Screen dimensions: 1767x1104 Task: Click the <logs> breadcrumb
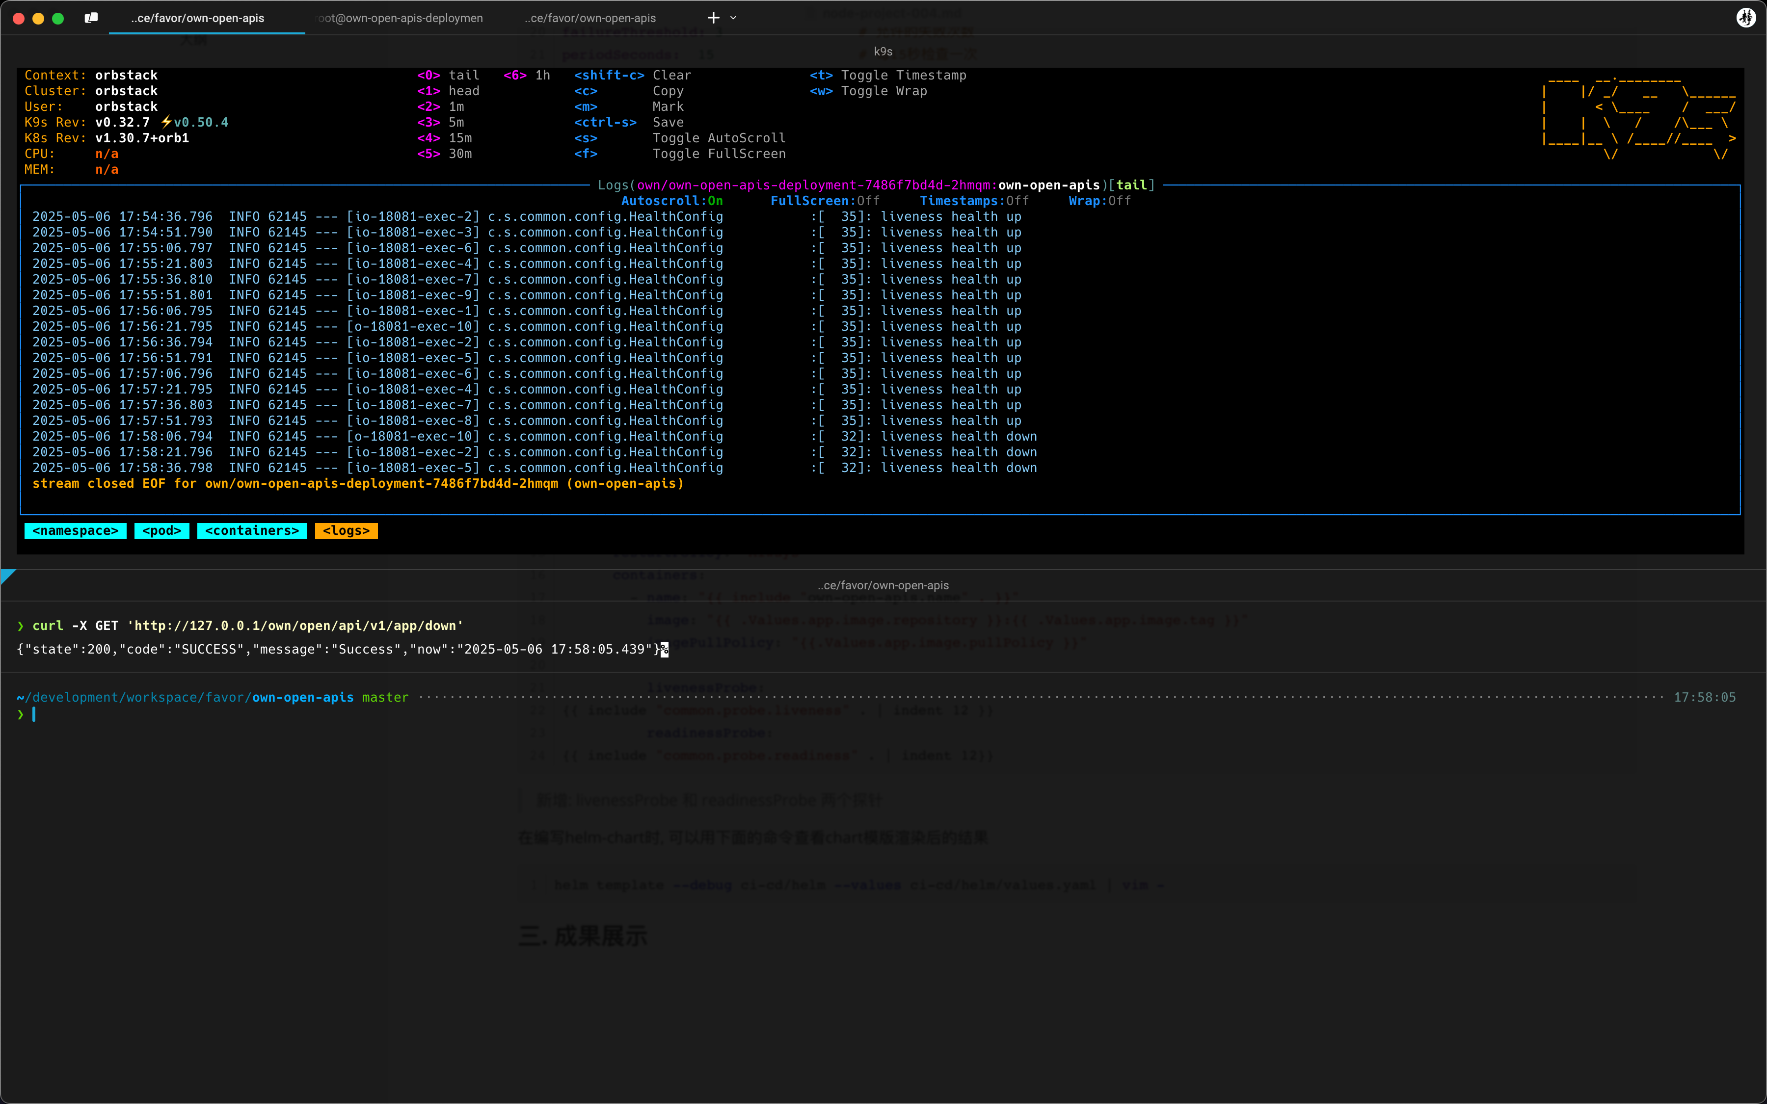coord(346,531)
